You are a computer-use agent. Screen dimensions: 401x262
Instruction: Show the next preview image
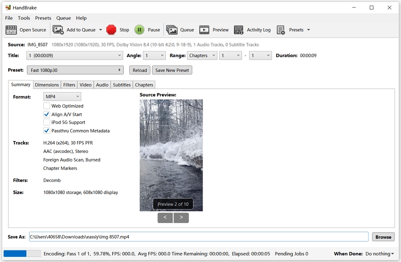point(181,217)
